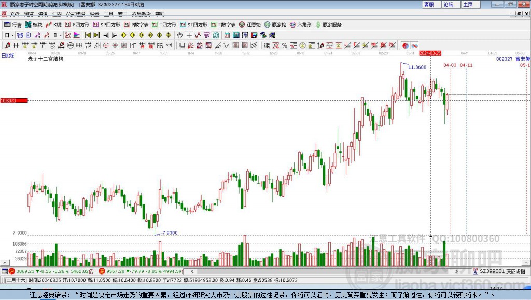Open the P数字表 tool

pyautogui.click(x=136, y=25)
